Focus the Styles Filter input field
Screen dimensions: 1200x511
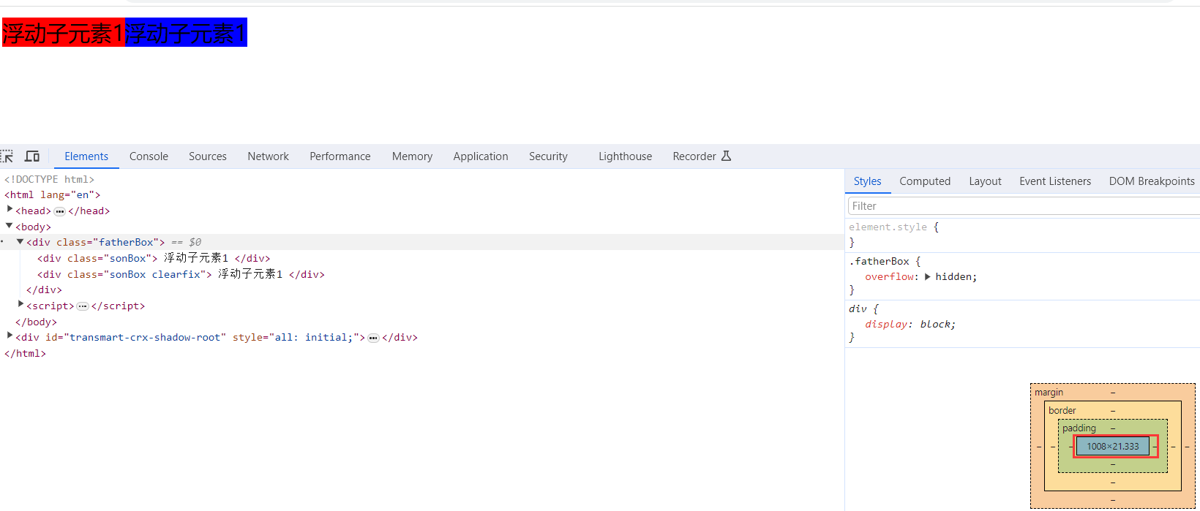pos(1023,206)
